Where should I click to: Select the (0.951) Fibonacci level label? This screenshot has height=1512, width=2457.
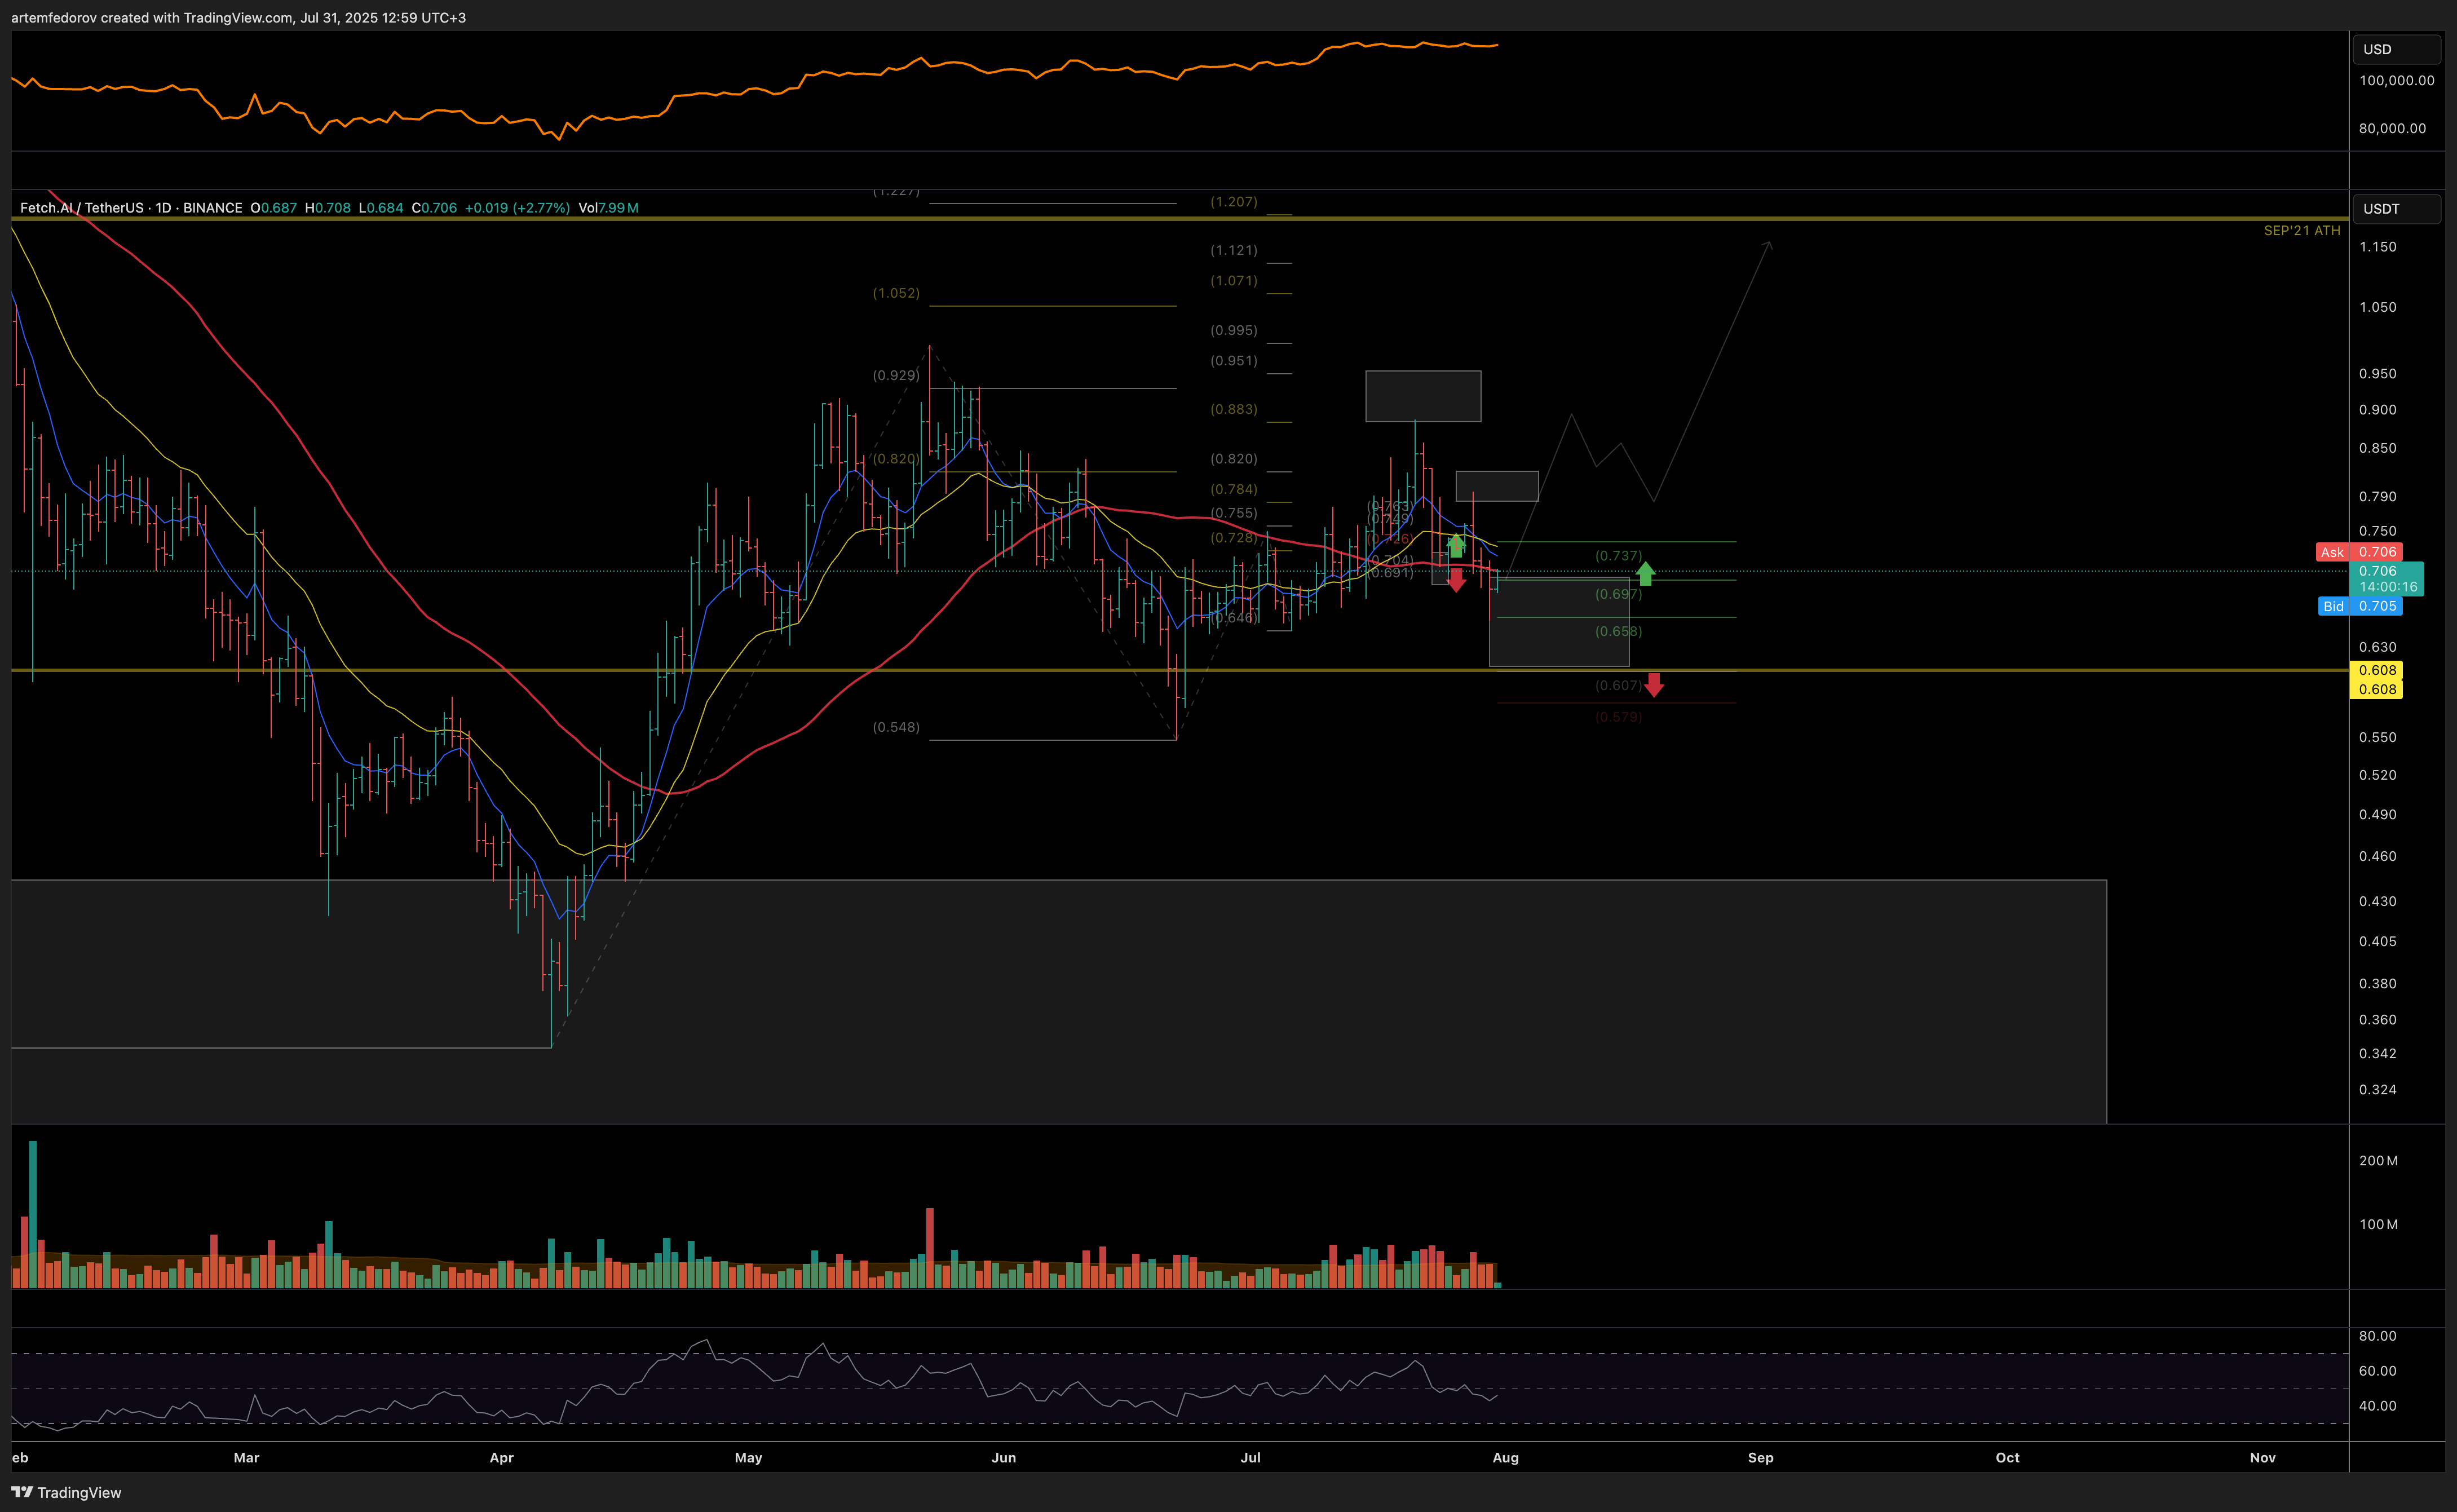point(1233,361)
